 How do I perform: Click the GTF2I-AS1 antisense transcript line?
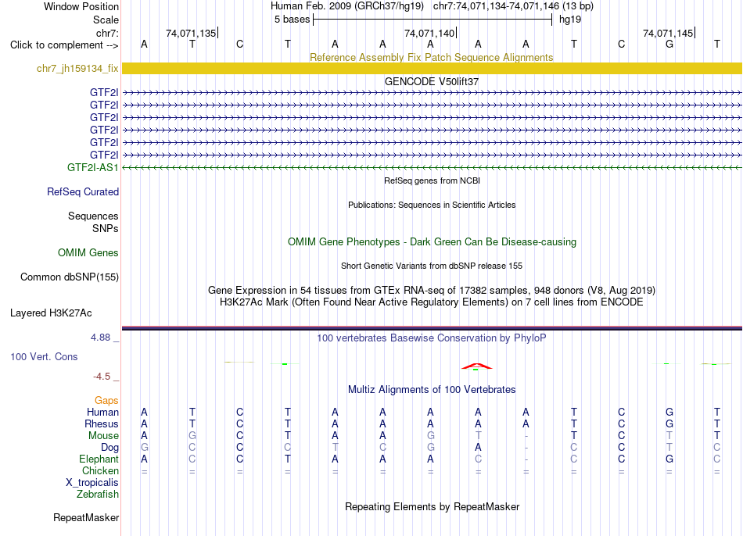tap(432, 168)
